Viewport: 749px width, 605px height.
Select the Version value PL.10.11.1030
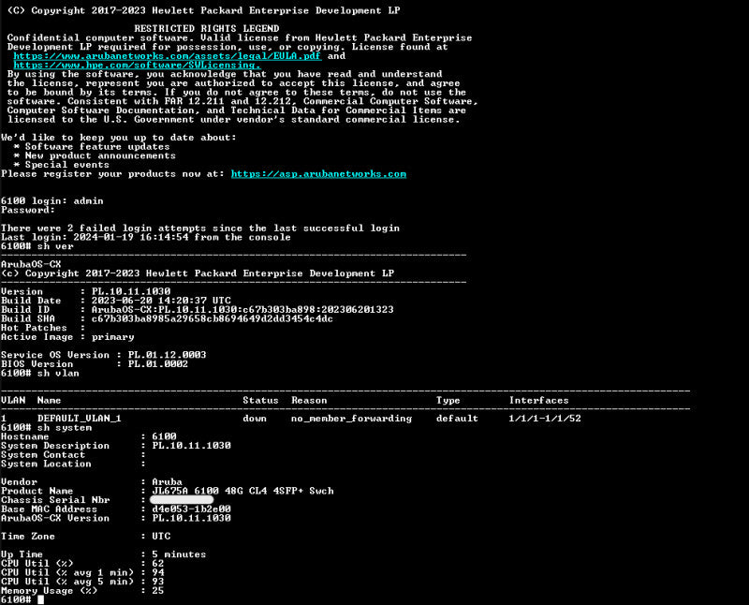pyautogui.click(x=131, y=291)
